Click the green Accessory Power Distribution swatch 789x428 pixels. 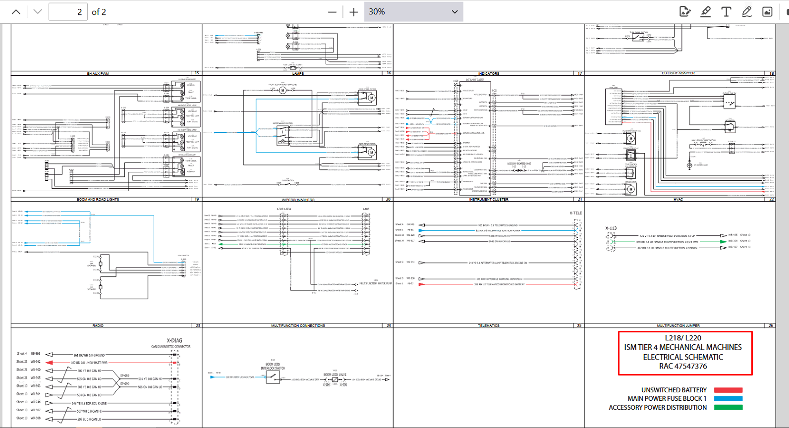tap(728, 408)
